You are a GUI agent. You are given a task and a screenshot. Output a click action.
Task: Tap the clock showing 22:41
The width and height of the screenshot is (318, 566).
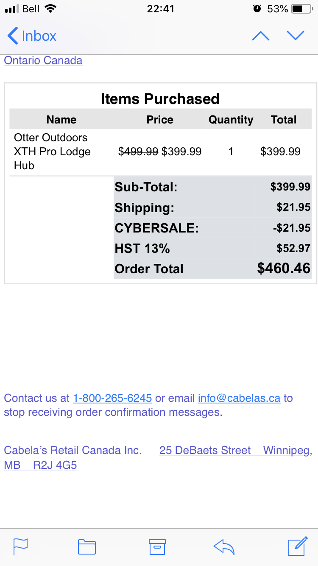[161, 8]
